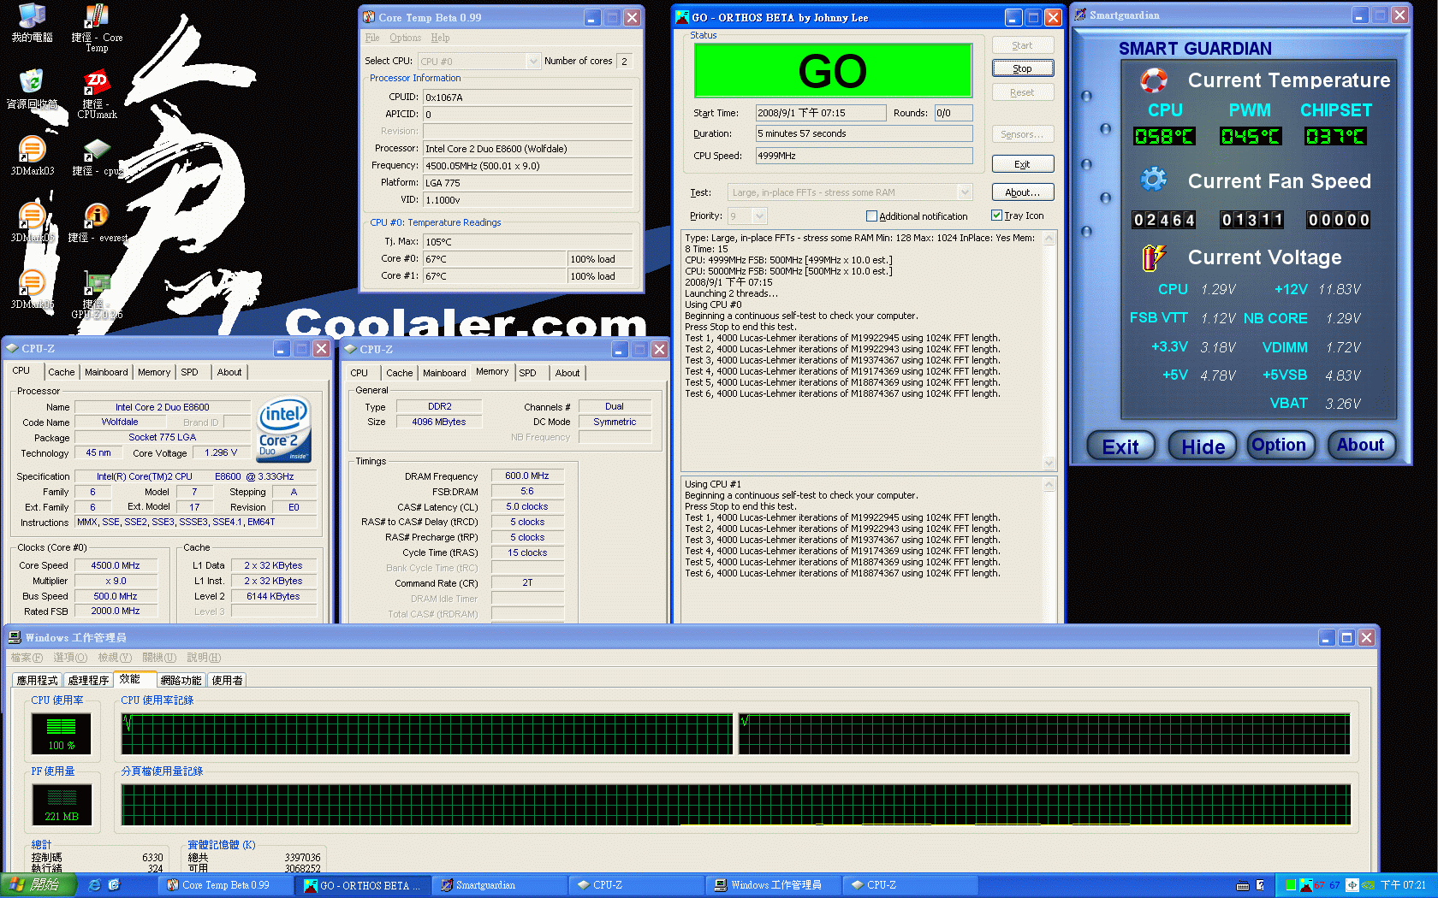Click the Task Manager title bar icon
This screenshot has height=898, width=1438.
click(15, 637)
